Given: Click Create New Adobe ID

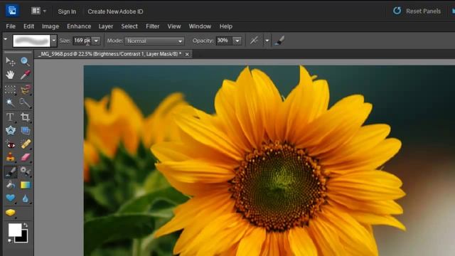Looking at the screenshot, I should [x=115, y=11].
